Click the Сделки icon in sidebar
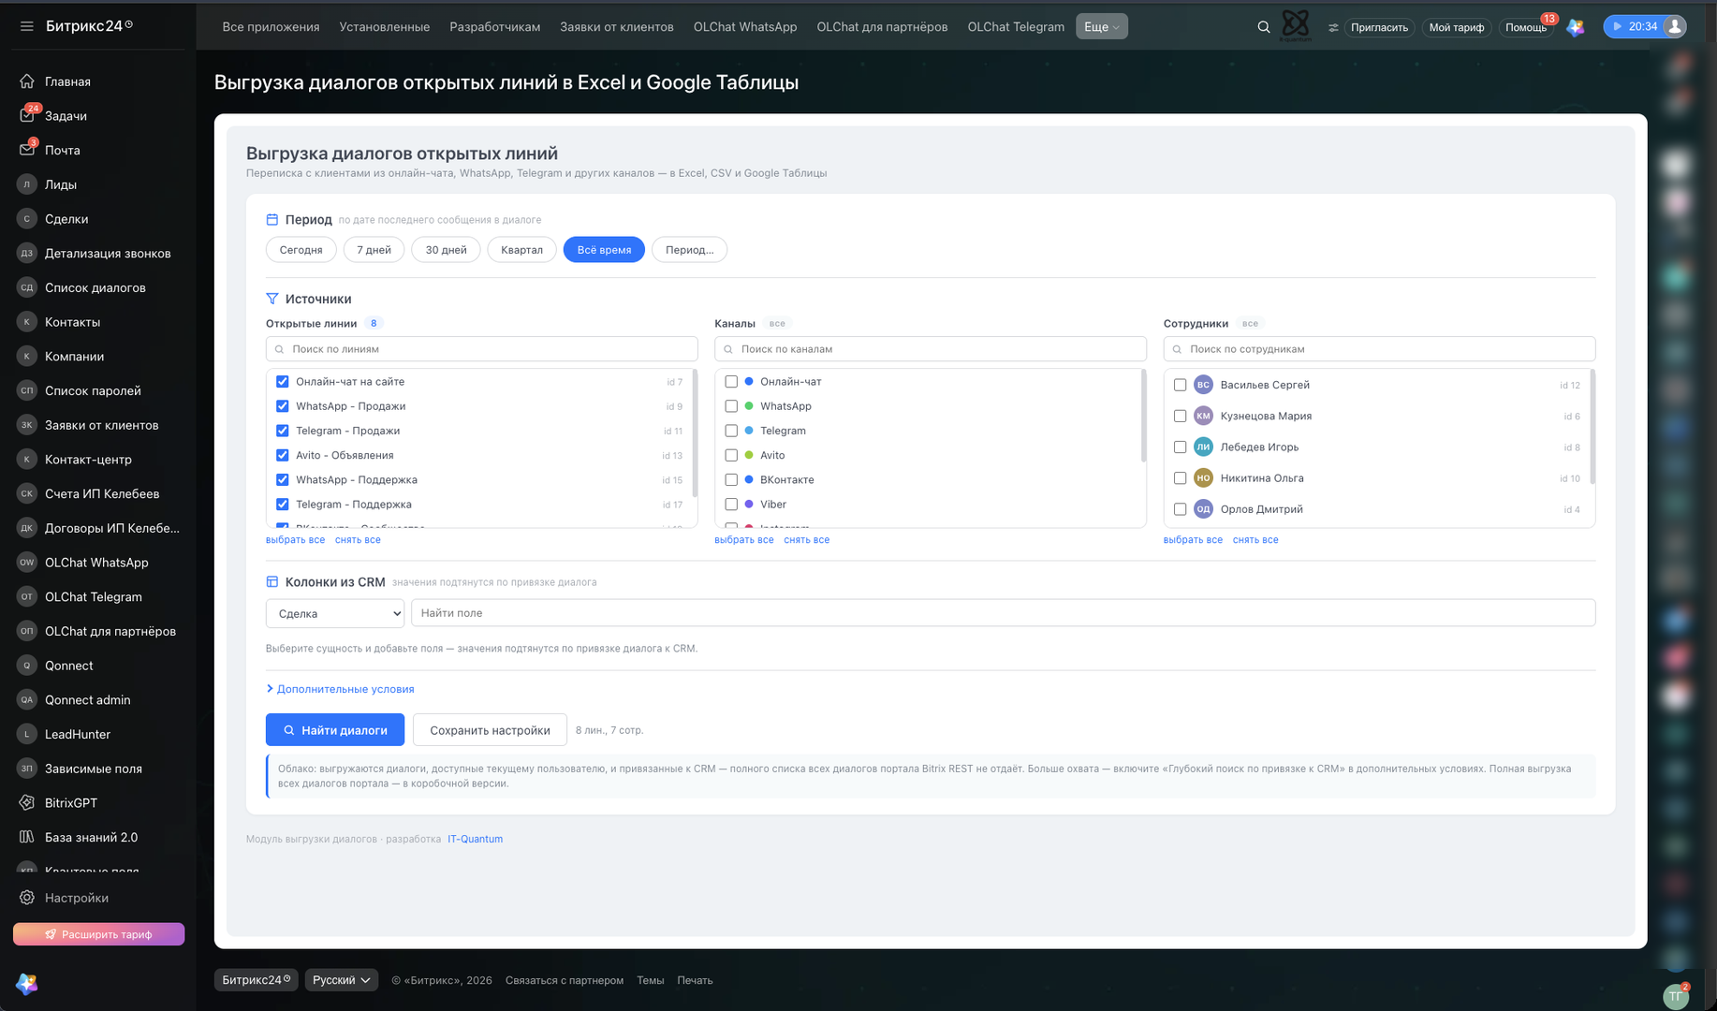1717x1011 pixels. [27, 219]
